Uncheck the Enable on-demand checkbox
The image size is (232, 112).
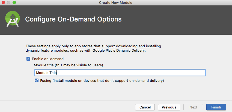tap(28, 59)
